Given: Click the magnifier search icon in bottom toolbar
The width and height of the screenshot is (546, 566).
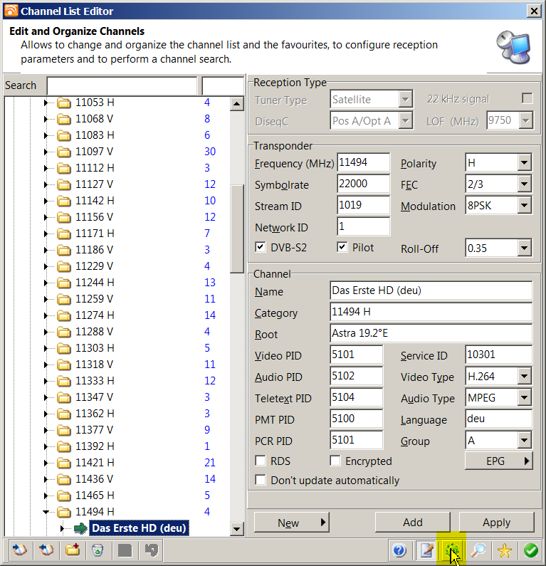Looking at the screenshot, I should [x=478, y=550].
